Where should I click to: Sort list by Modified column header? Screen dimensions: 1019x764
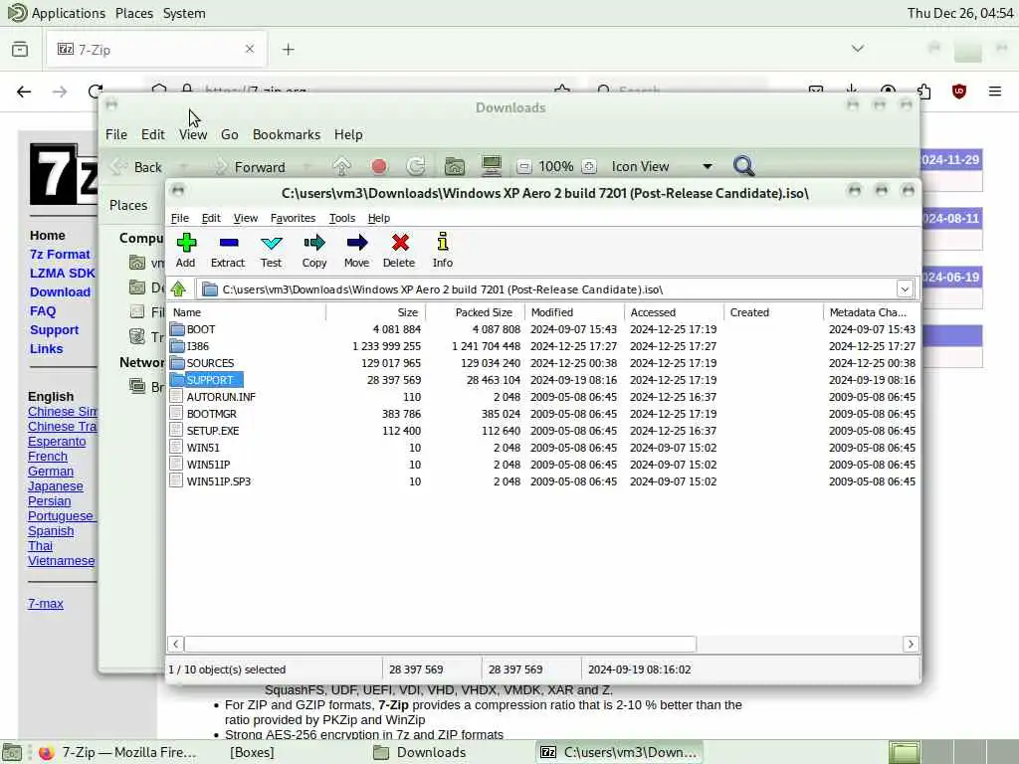(x=574, y=312)
